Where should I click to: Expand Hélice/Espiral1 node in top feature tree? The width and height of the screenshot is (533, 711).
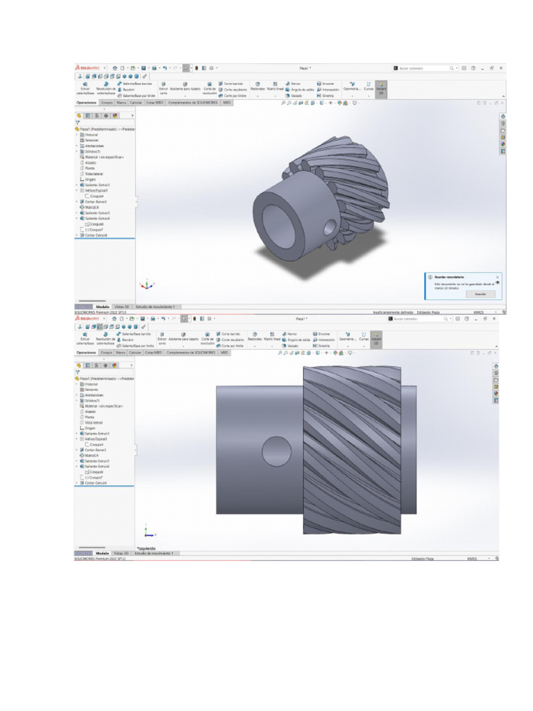coord(77,190)
